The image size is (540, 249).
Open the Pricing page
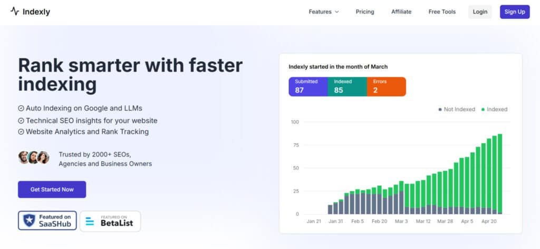click(365, 12)
